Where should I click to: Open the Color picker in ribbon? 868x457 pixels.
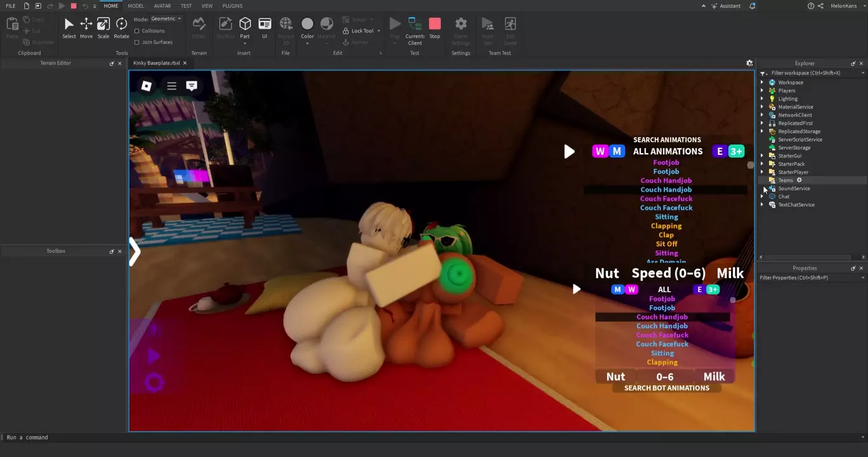307,28
